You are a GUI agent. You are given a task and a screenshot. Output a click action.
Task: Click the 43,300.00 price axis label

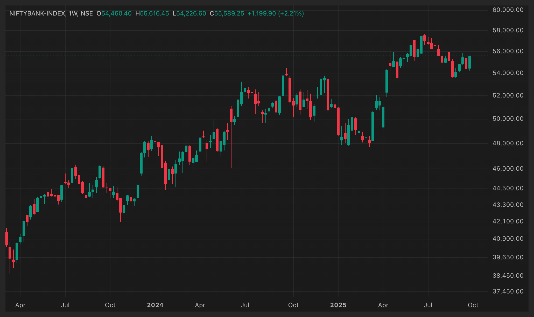pos(508,205)
